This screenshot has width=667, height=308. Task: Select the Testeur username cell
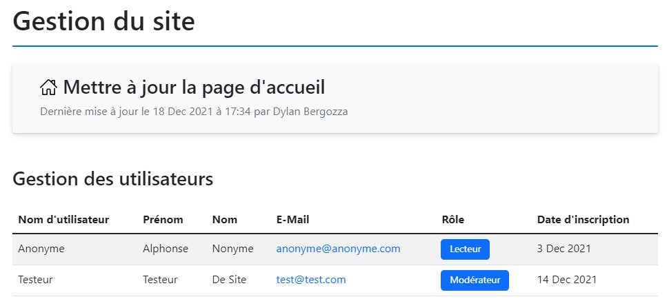click(x=36, y=280)
